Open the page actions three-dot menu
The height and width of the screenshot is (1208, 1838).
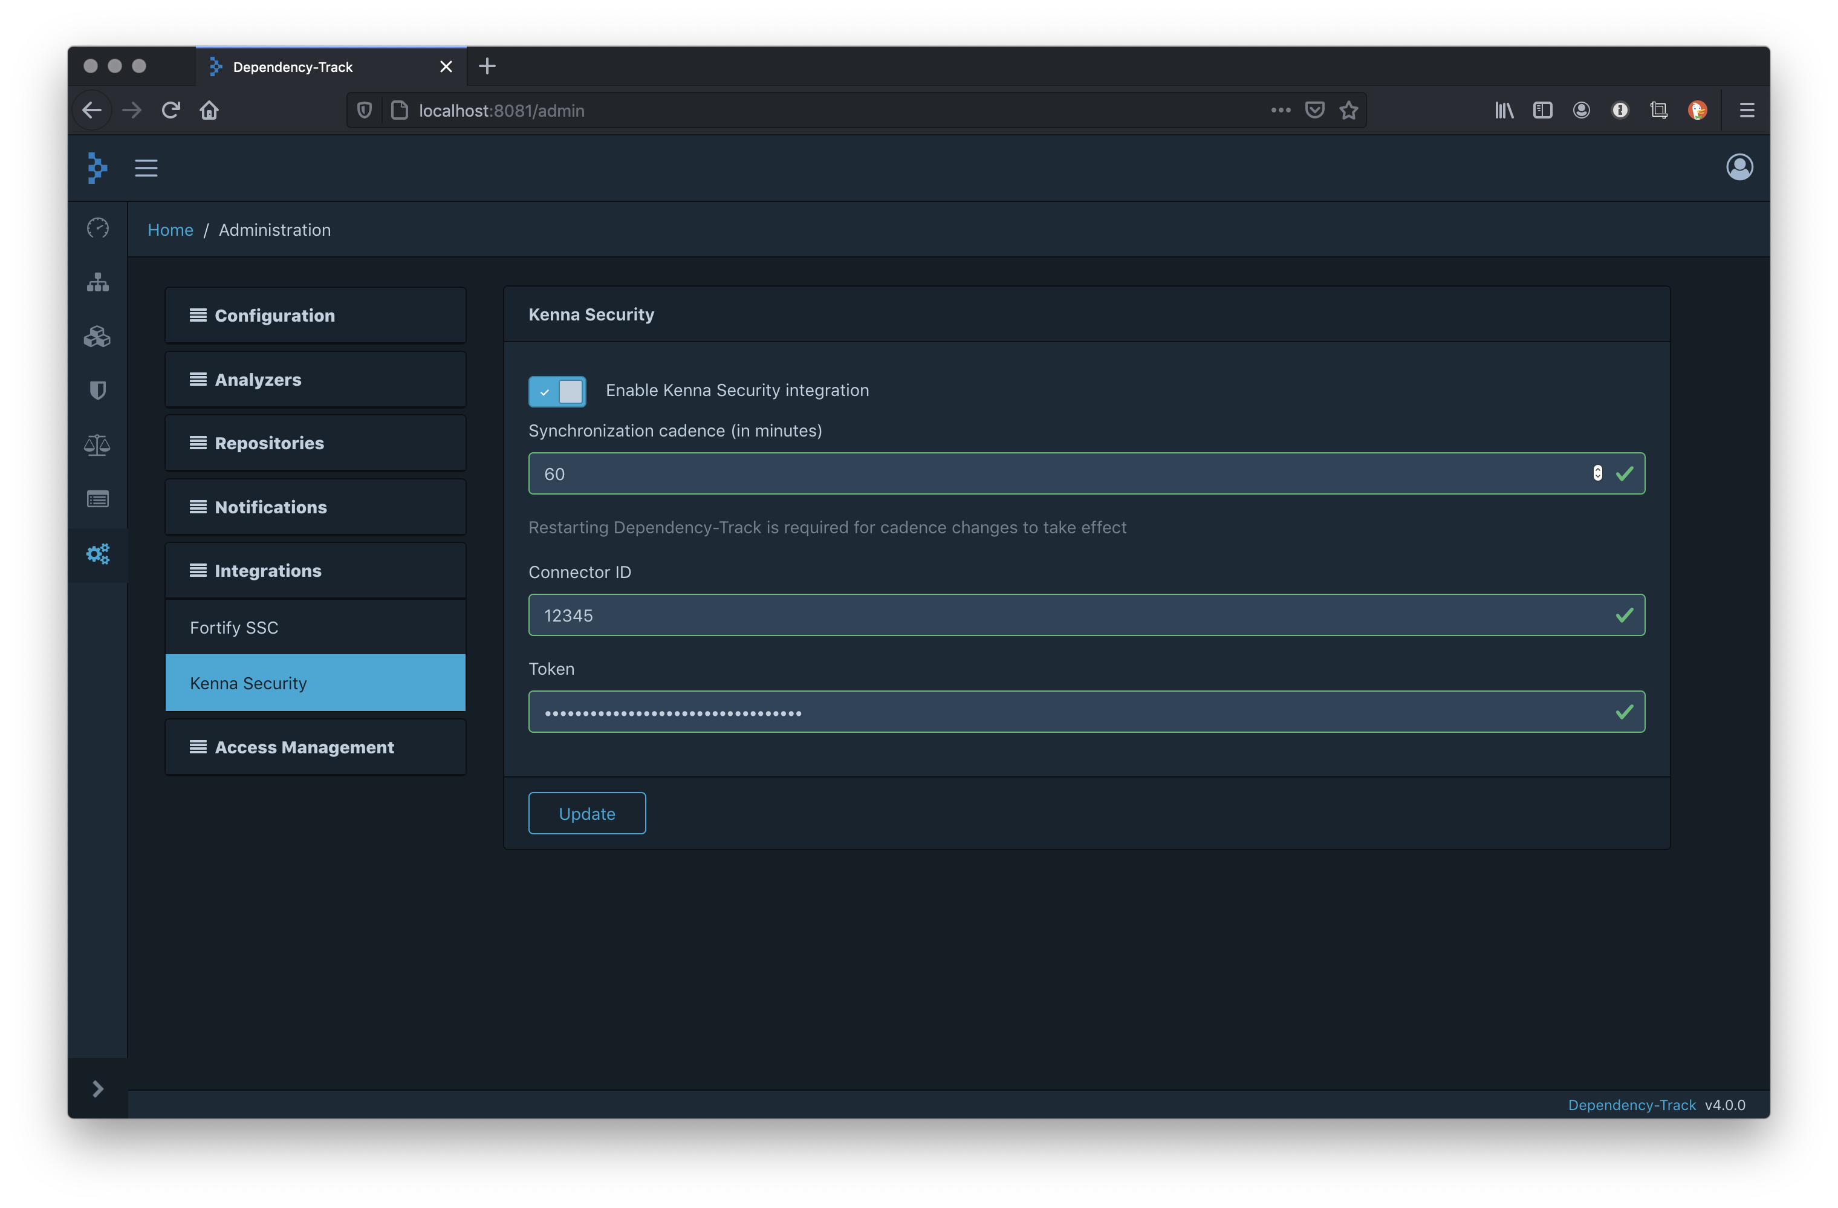tap(1281, 109)
